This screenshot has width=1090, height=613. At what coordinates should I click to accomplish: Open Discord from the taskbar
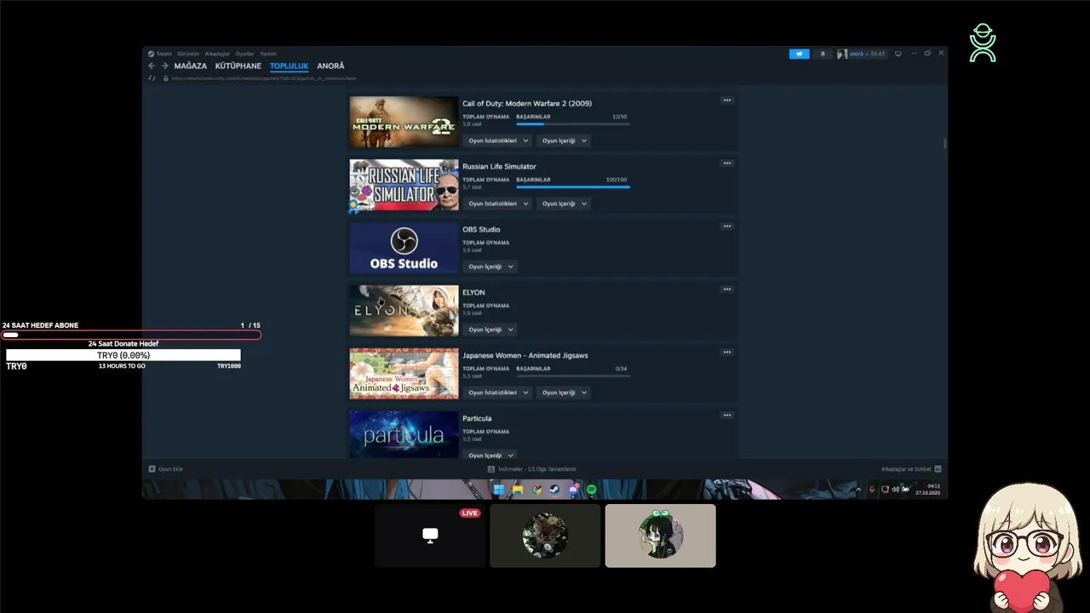coord(573,490)
